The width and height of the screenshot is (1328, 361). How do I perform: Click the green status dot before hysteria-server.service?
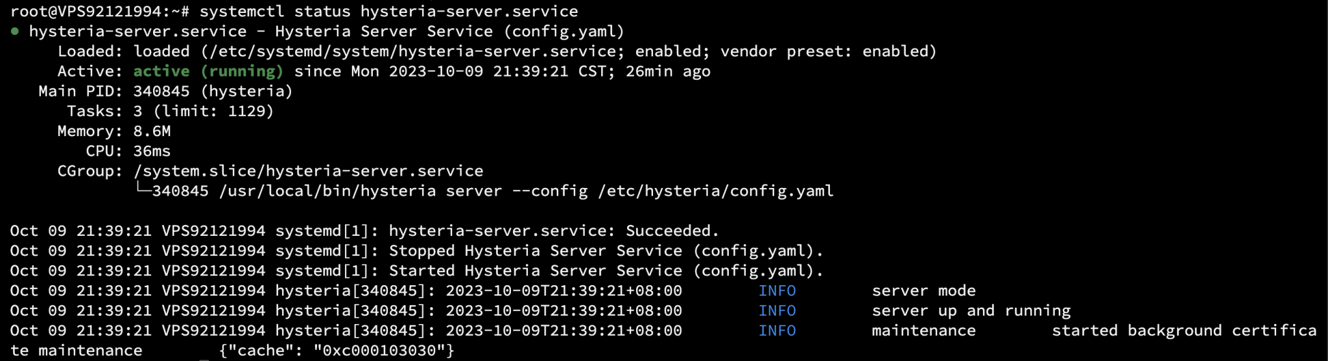[15, 32]
